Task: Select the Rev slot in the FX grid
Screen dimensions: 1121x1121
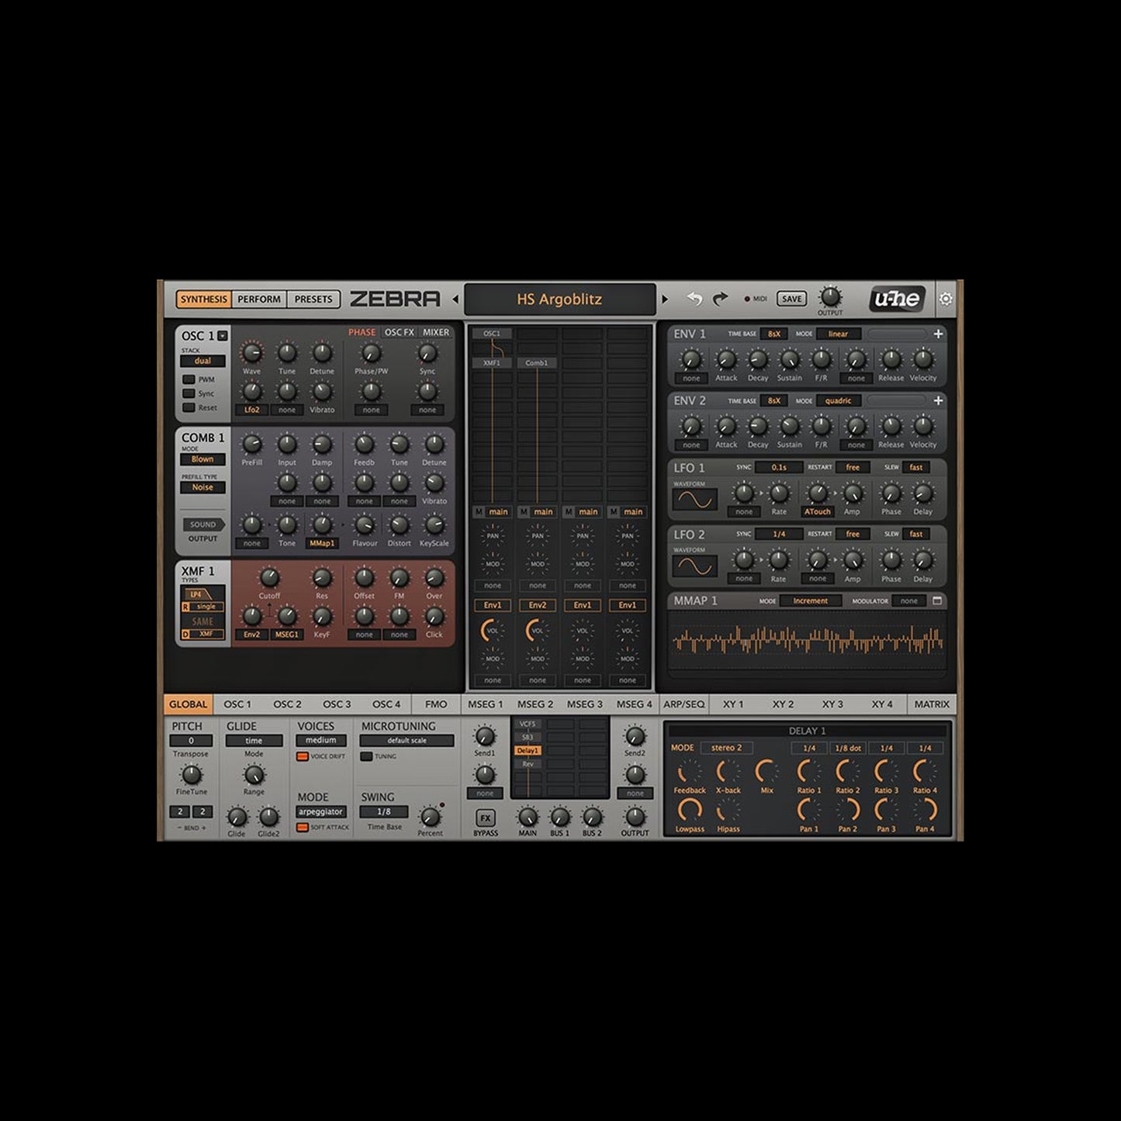Action: [528, 764]
